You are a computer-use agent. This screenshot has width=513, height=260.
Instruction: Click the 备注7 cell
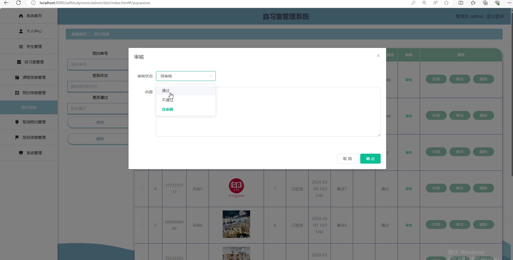click(x=342, y=189)
